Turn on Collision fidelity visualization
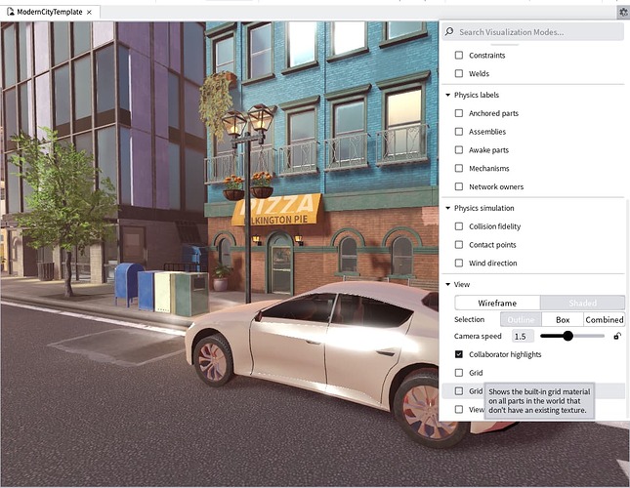Screen dimensions: 630x488 (459, 226)
